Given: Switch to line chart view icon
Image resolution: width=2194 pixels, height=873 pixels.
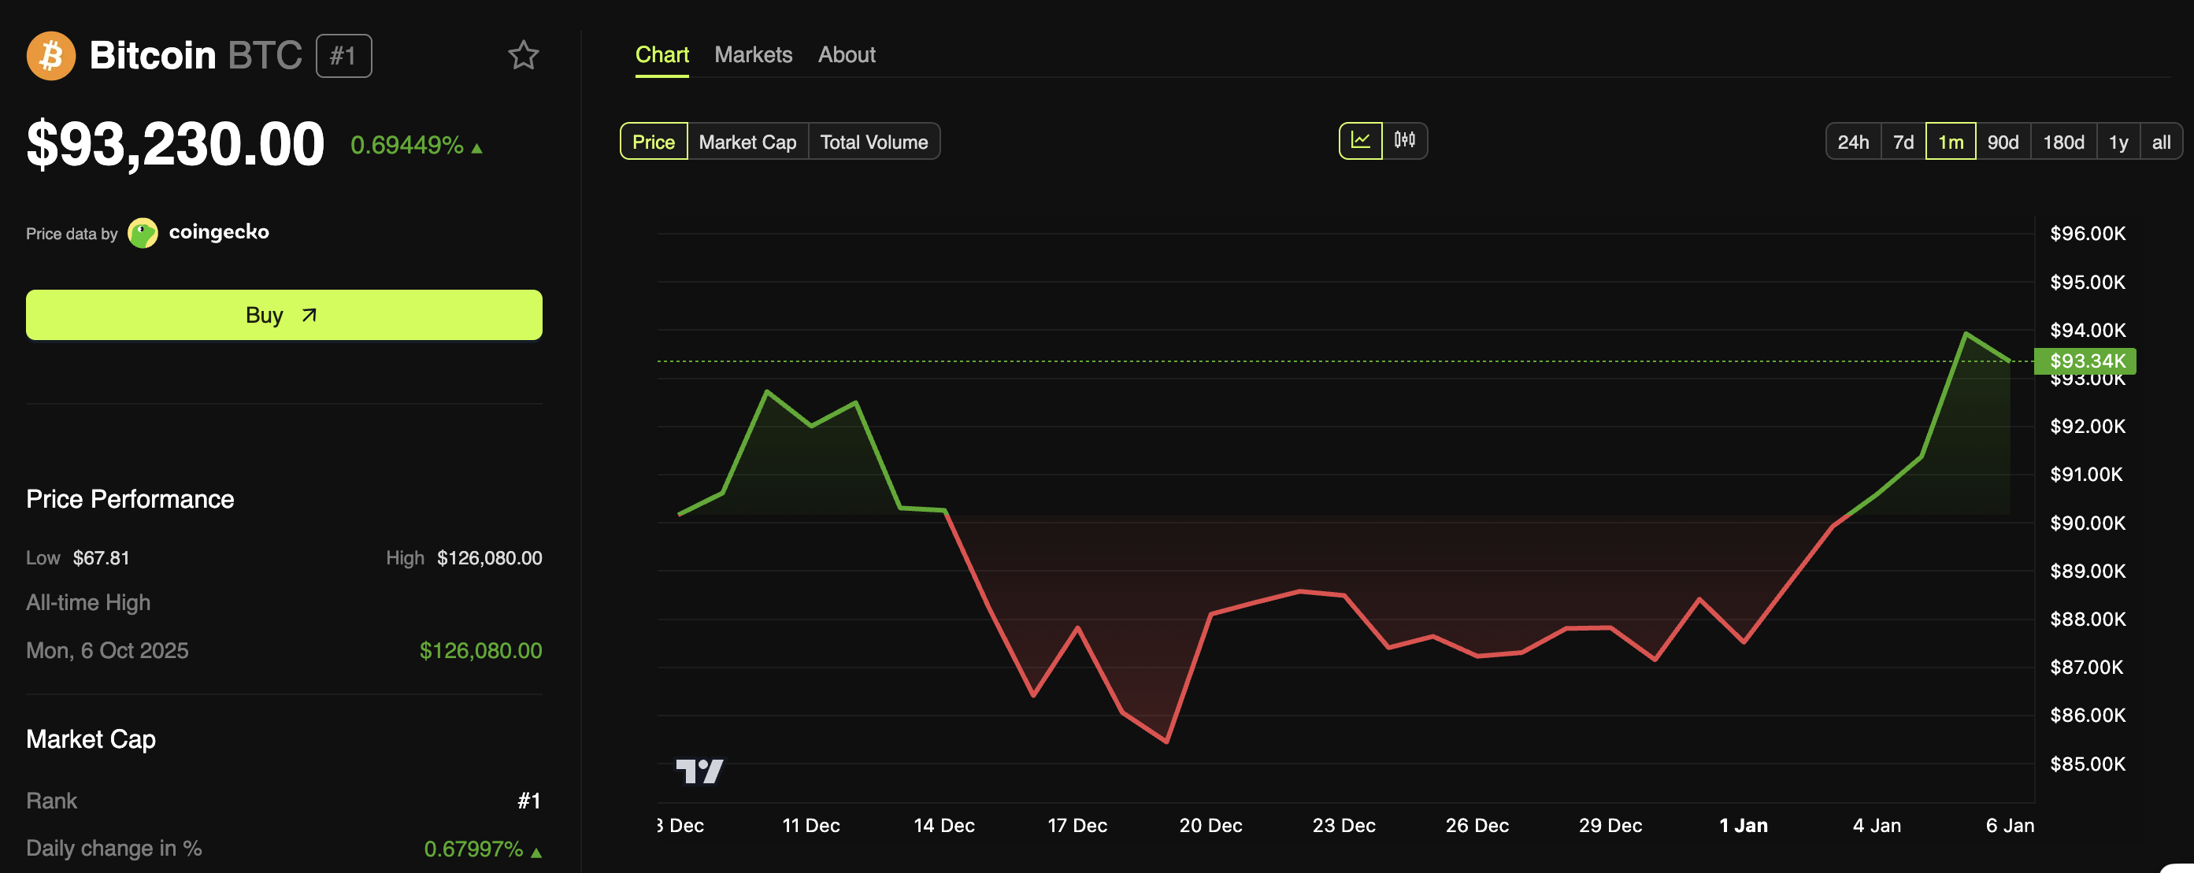Looking at the screenshot, I should tap(1360, 141).
